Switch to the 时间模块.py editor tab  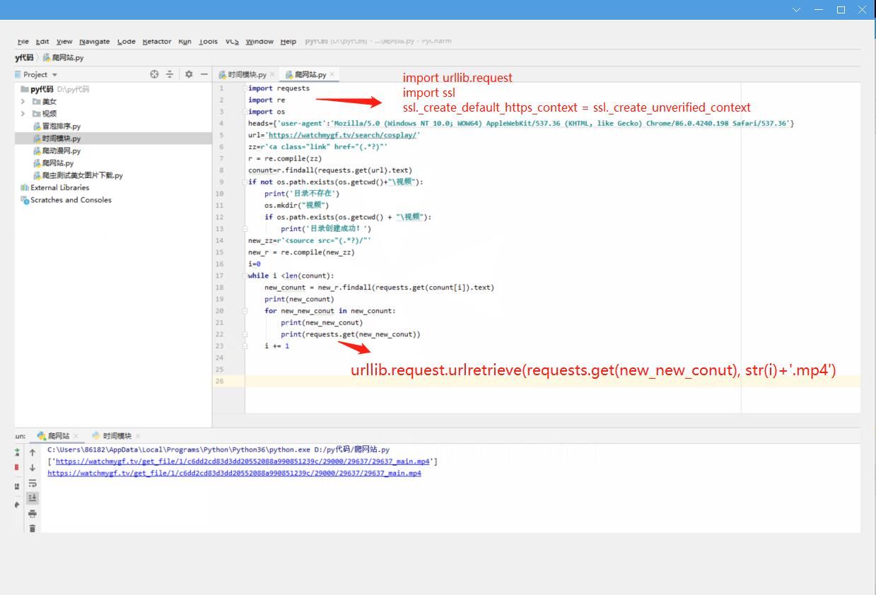click(x=242, y=74)
